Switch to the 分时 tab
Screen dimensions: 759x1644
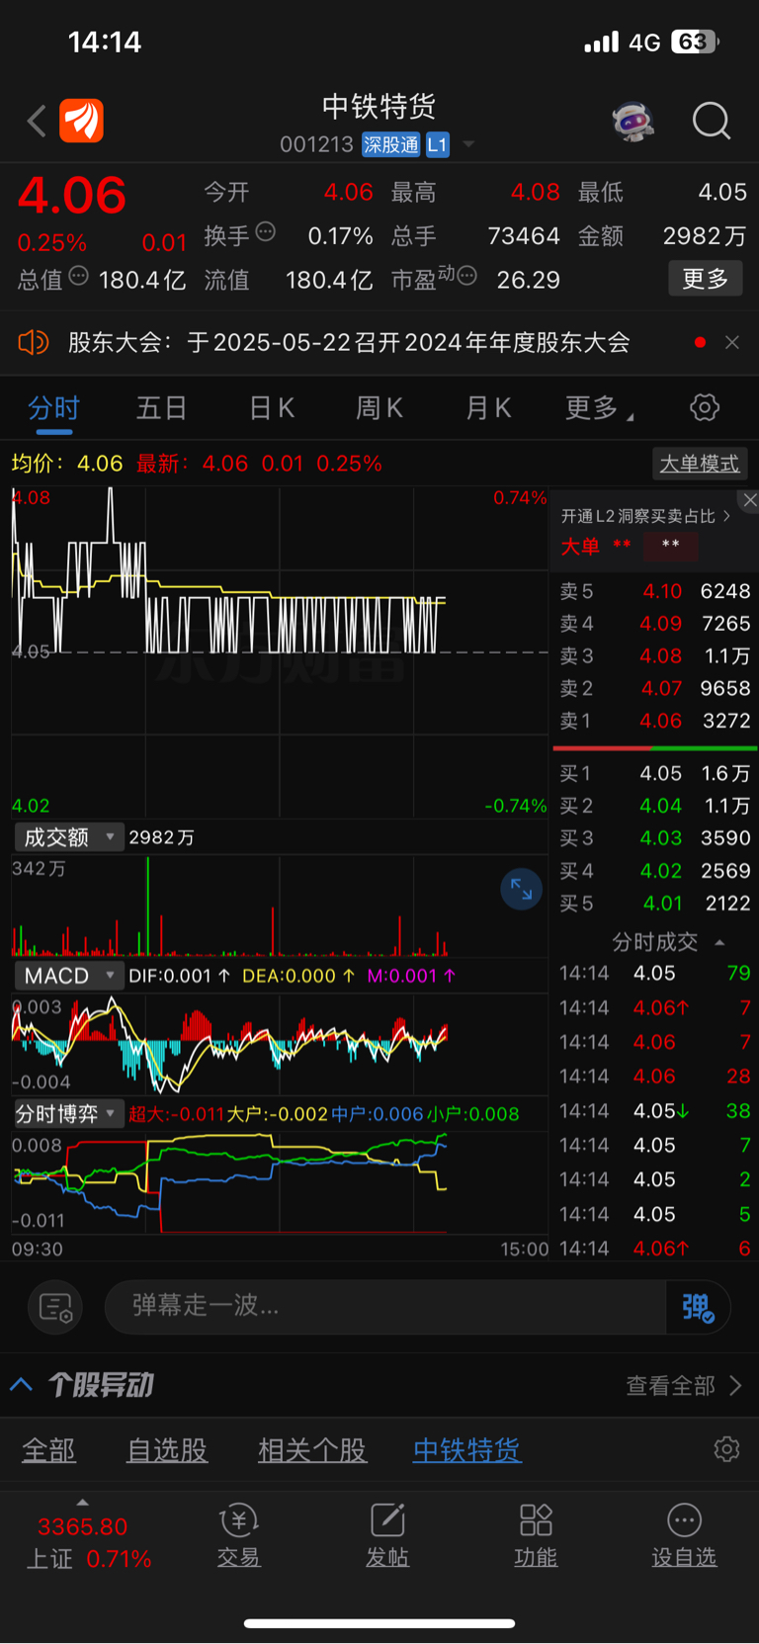point(53,408)
